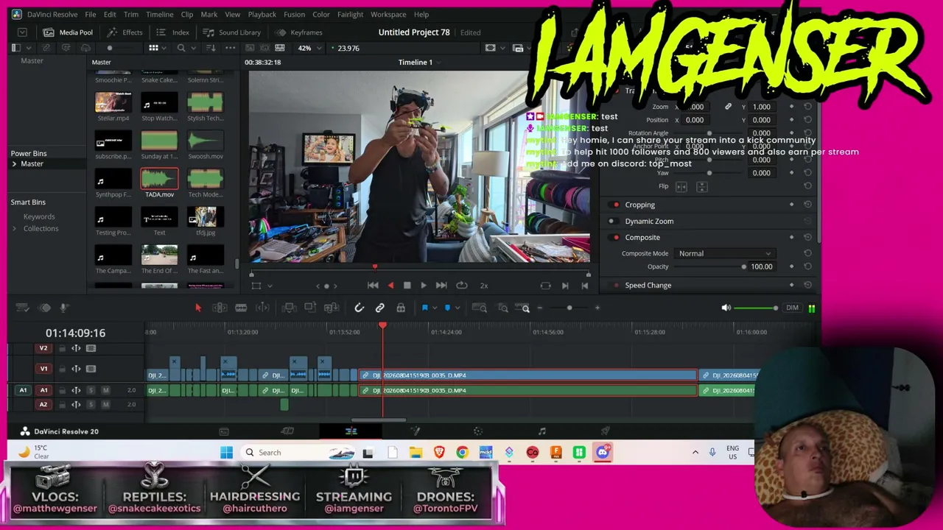943x530 pixels.
Task: Switch to the Deliver page rocket icon
Action: pos(605,431)
